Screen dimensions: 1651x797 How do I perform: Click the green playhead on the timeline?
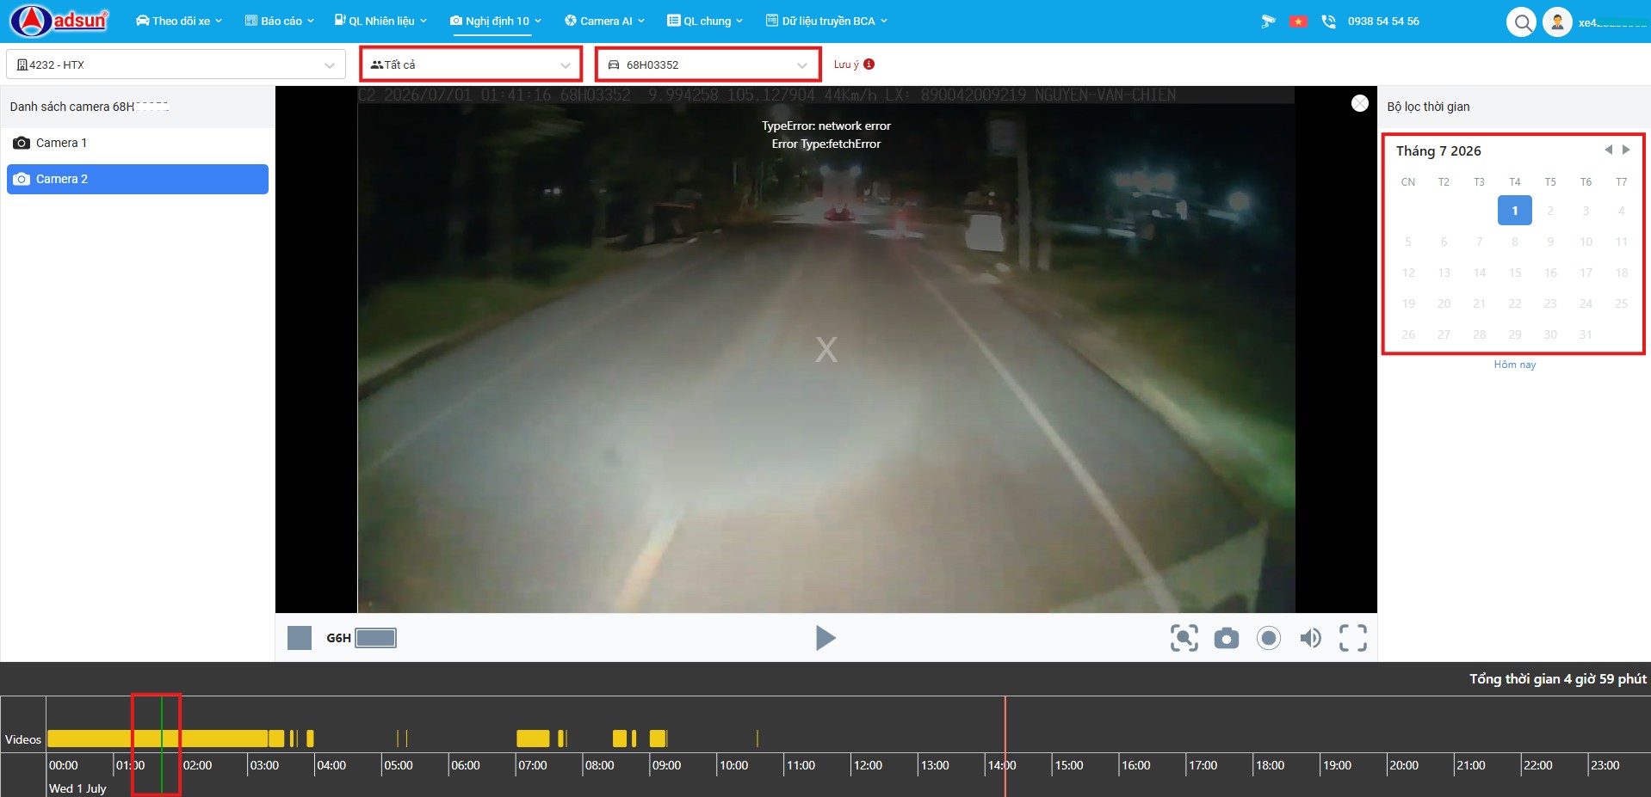pyautogui.click(x=161, y=745)
